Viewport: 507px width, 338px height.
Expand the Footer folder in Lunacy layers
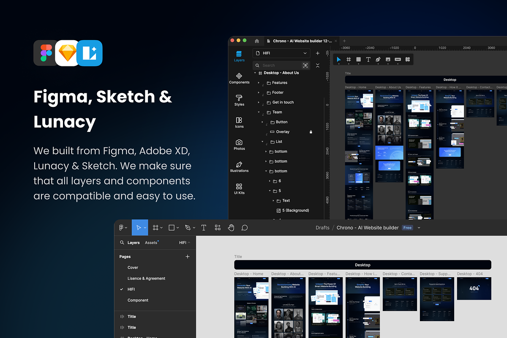click(x=259, y=93)
